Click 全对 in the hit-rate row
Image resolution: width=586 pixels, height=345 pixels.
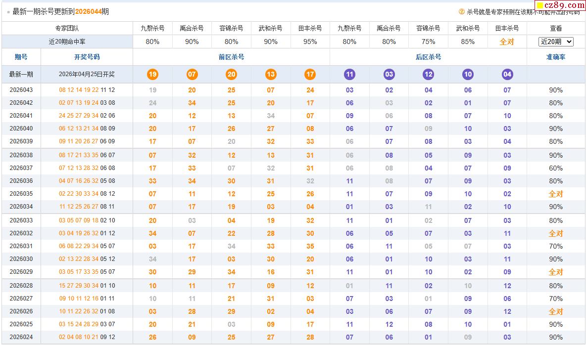(x=507, y=42)
